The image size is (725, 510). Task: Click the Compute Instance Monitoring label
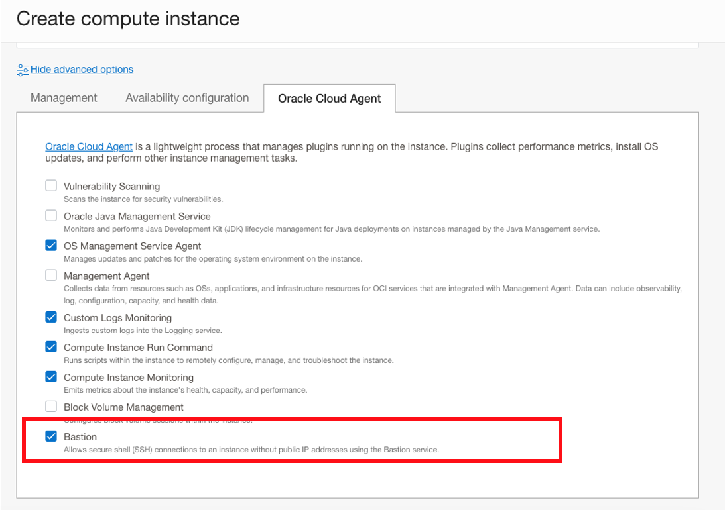coord(129,378)
